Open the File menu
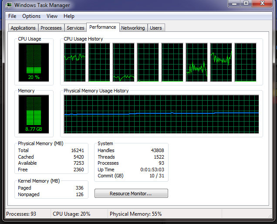 tap(12, 16)
